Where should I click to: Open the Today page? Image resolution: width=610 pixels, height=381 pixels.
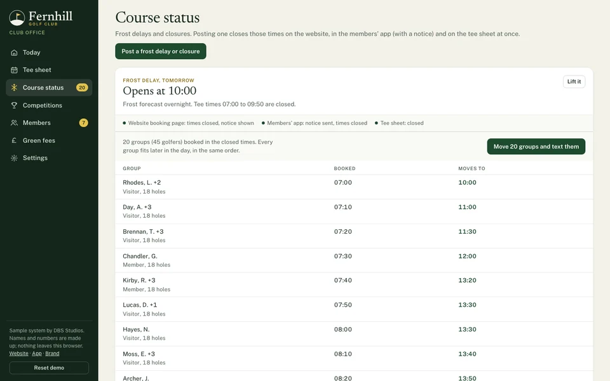pyautogui.click(x=49, y=53)
